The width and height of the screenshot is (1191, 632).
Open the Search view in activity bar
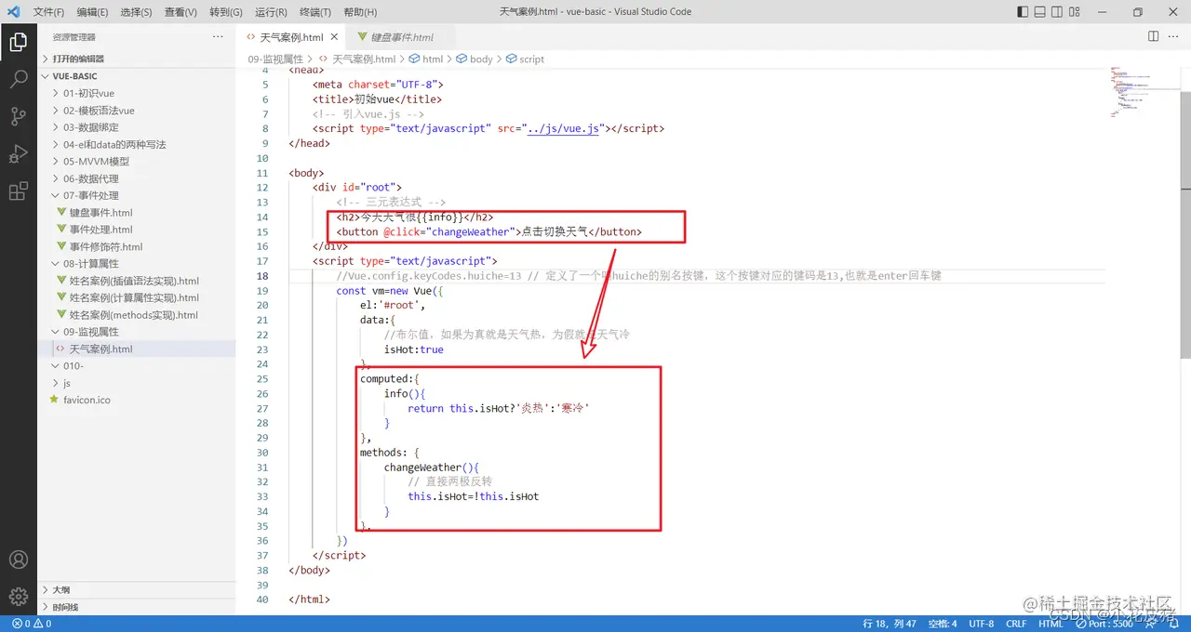pyautogui.click(x=18, y=79)
